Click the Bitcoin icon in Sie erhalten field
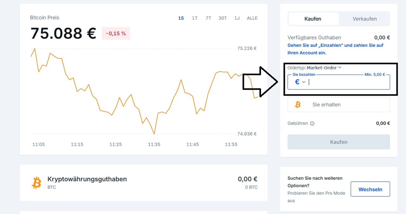406x214 pixels. [x=298, y=104]
